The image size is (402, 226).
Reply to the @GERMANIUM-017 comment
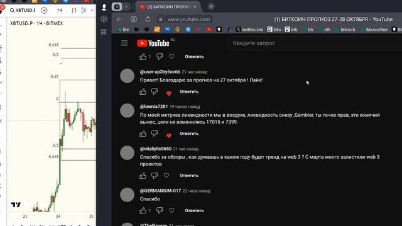click(x=194, y=210)
